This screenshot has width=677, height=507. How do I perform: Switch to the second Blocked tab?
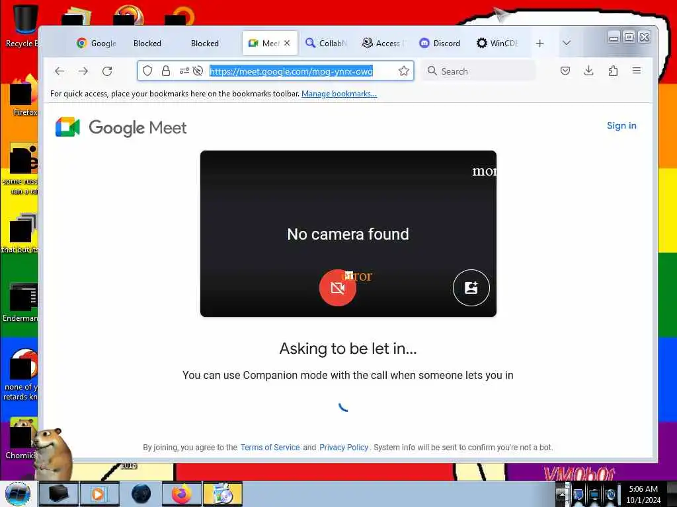coord(205,43)
